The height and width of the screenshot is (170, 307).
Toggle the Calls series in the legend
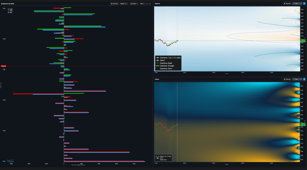click(x=10, y=9)
